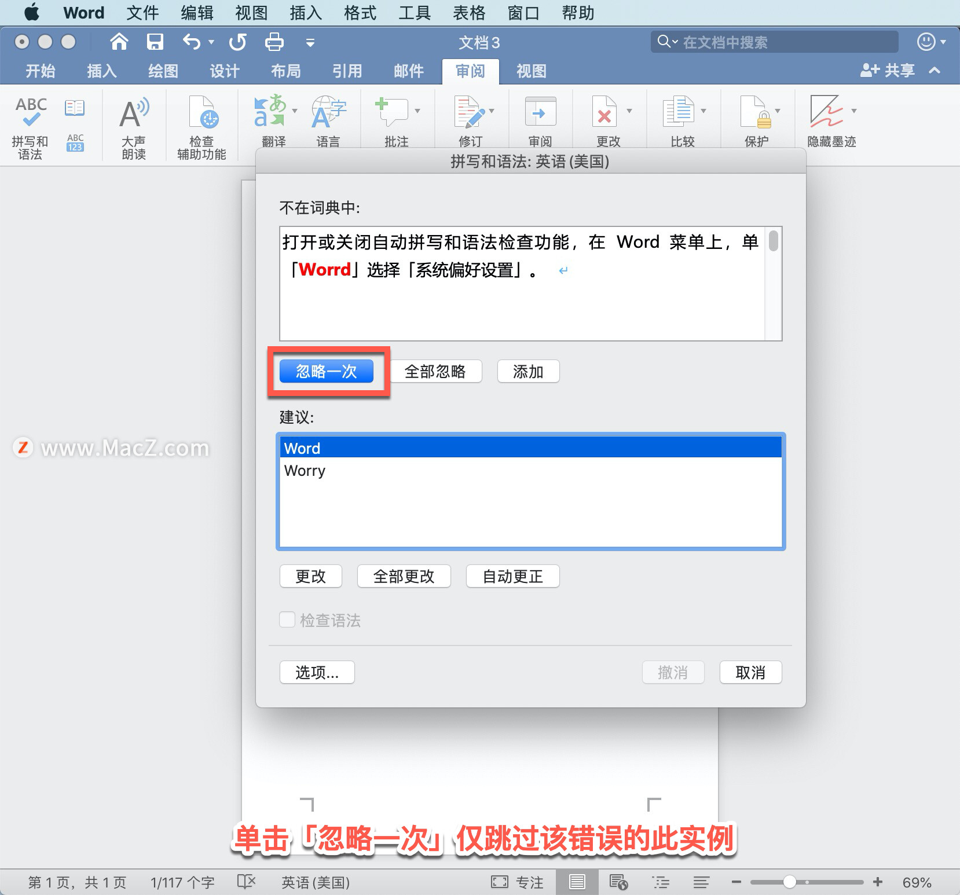Click AutoCorrect (自动更正) button

point(513,576)
